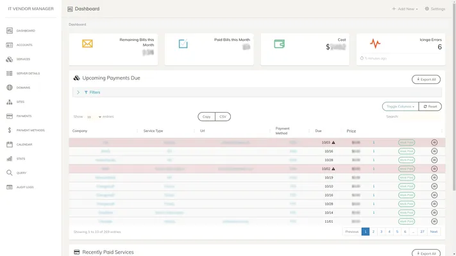Viewport: 456px width, 256px height.
Task: Click the Stats bar chart icon
Action: pos(10,159)
